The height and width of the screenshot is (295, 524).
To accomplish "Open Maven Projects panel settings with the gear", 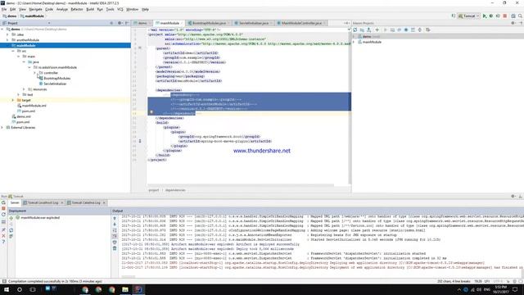I will pyautogui.click(x=513, y=23).
